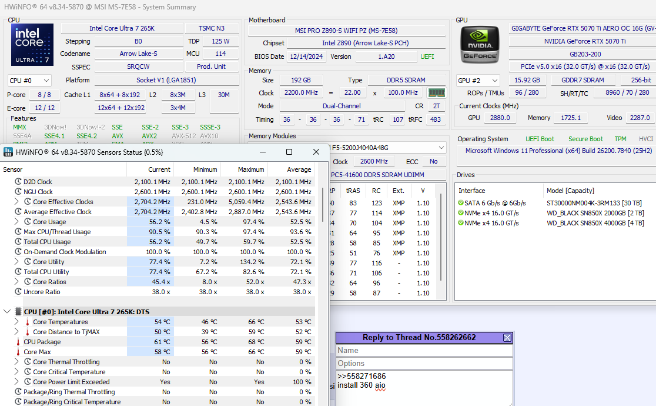The image size is (656, 406).
Task: Open the memory module selector dropdown
Action: pyautogui.click(x=441, y=148)
